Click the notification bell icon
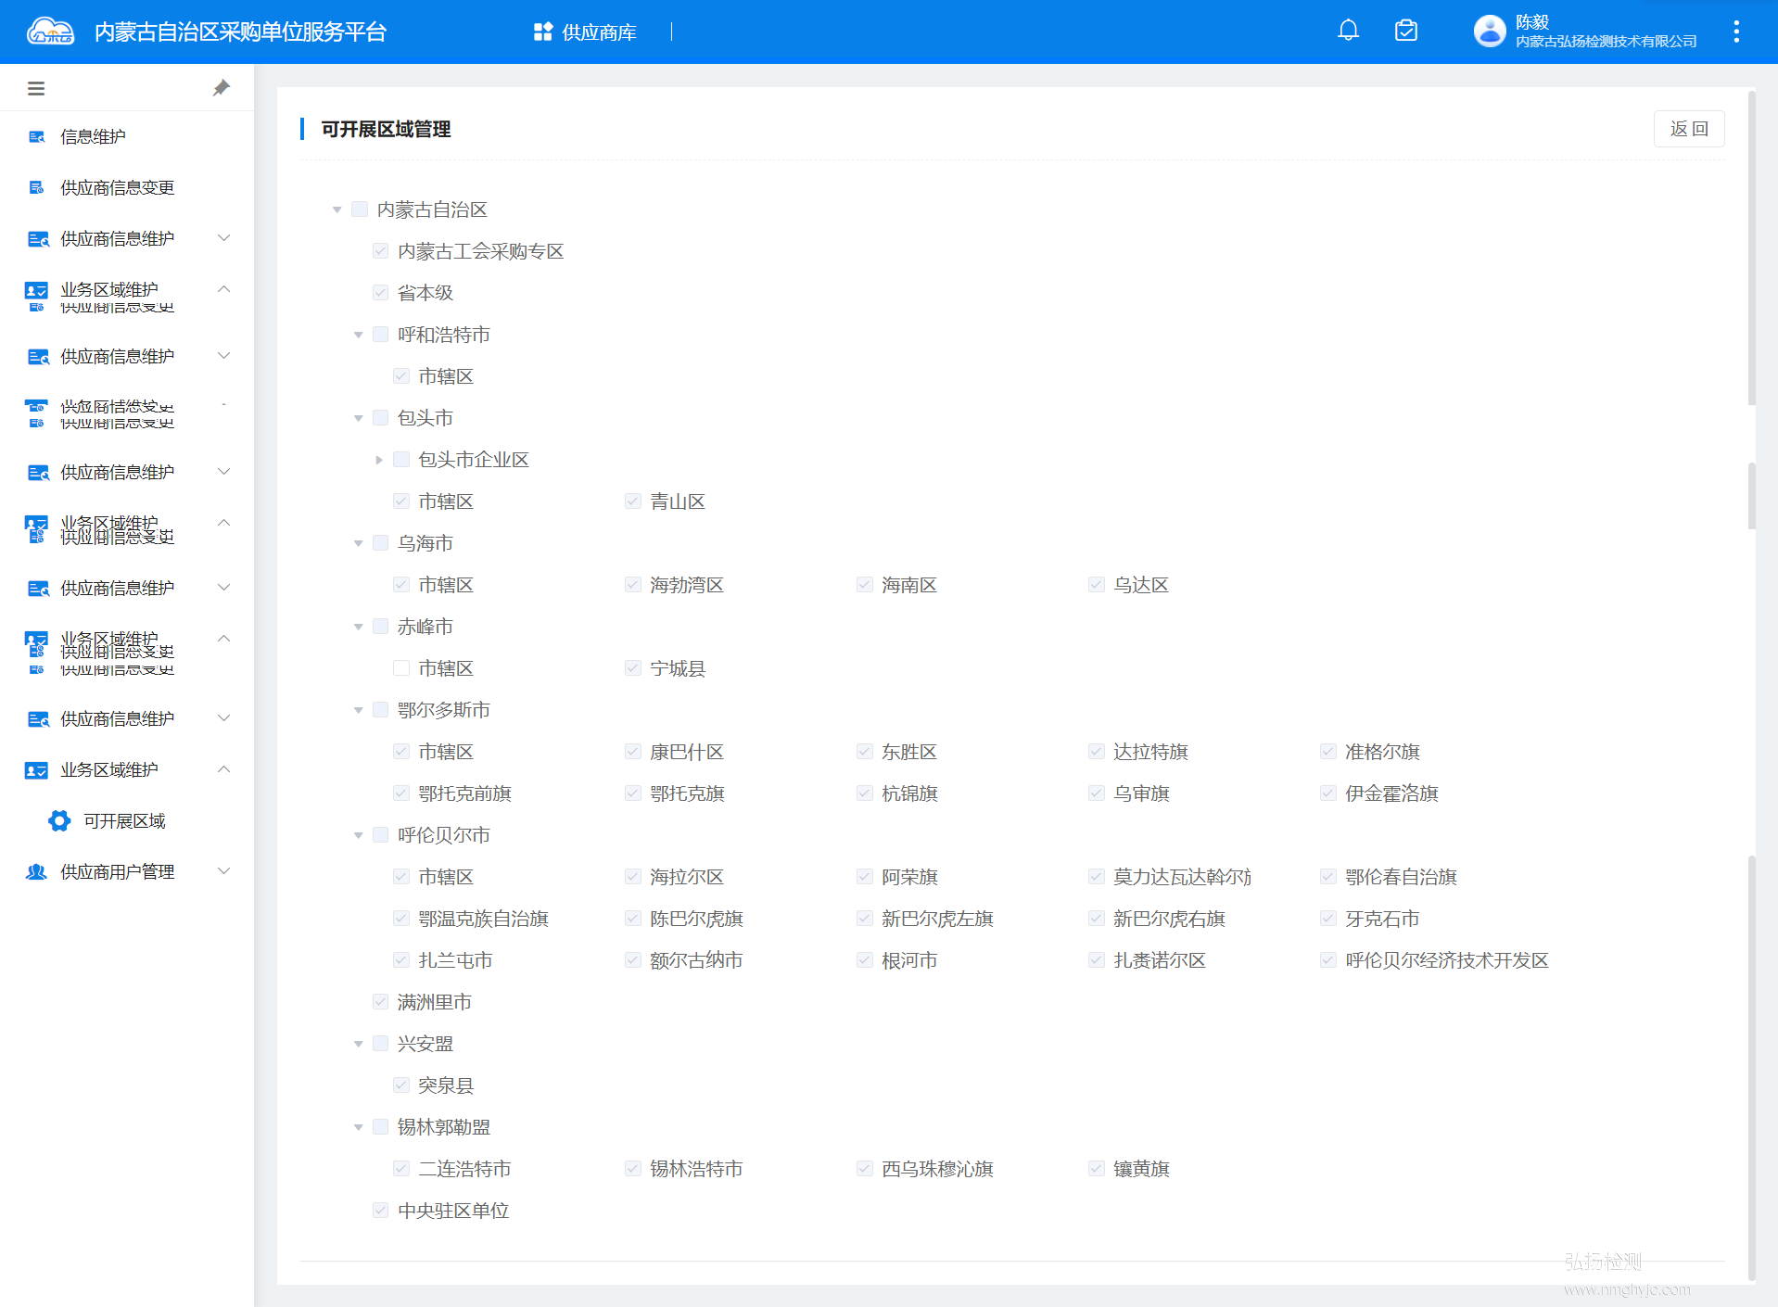 pos(1348,31)
